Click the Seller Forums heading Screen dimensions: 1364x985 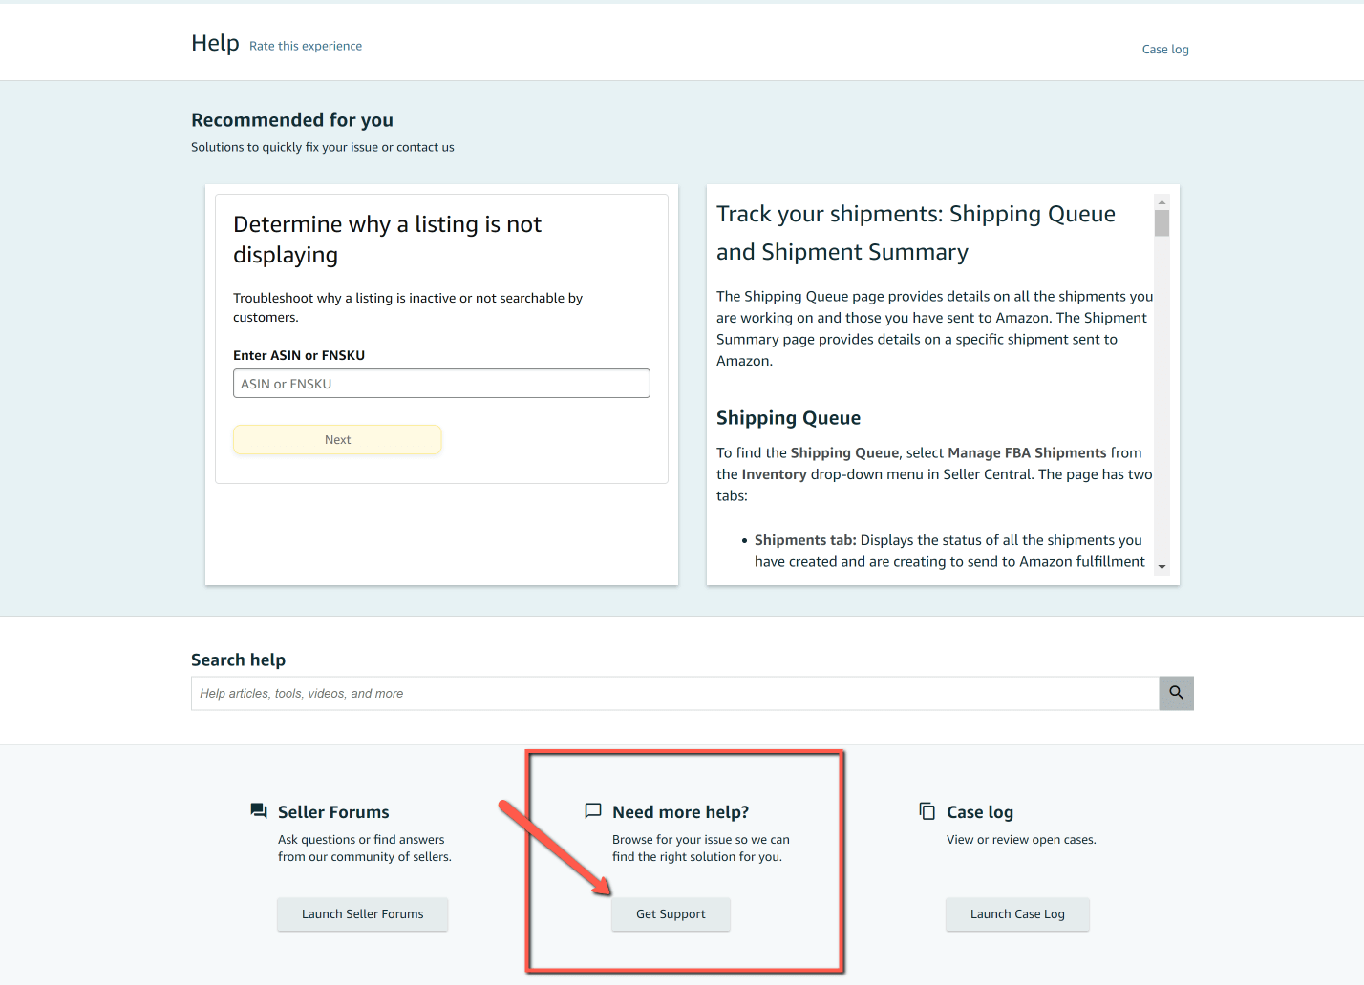point(333,812)
